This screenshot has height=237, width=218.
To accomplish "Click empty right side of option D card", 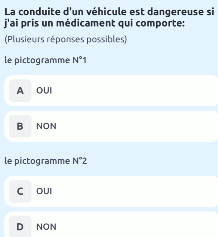I will (168, 227).
